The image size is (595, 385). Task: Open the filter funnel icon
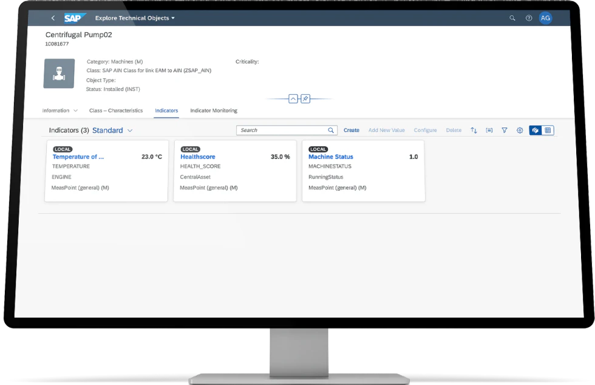(x=505, y=130)
